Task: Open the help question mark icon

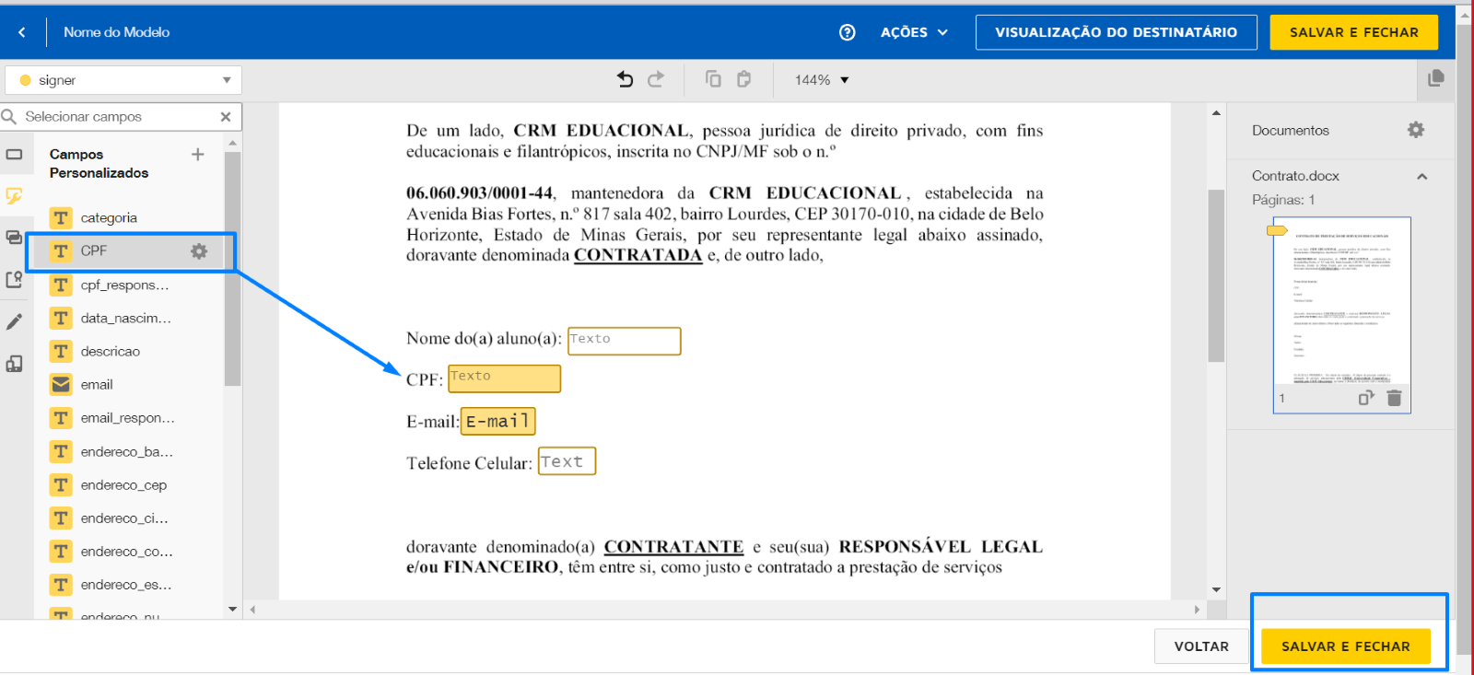Action: 848,32
